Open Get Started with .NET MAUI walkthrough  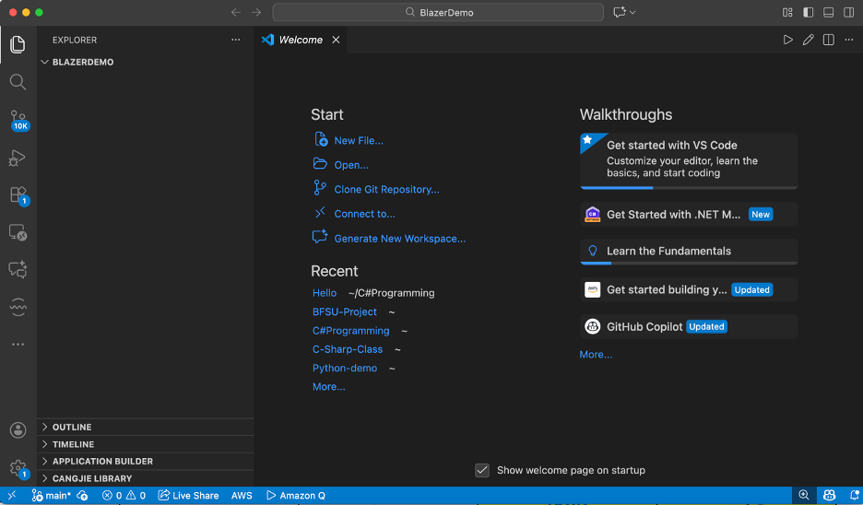689,214
